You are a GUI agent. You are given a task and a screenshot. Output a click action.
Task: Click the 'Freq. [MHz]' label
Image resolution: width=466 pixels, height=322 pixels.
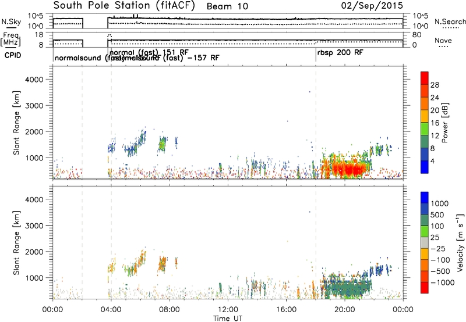click(10, 39)
